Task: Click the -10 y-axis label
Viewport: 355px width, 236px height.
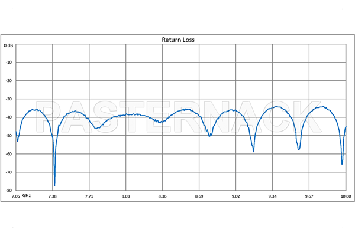Action: pos(9,63)
